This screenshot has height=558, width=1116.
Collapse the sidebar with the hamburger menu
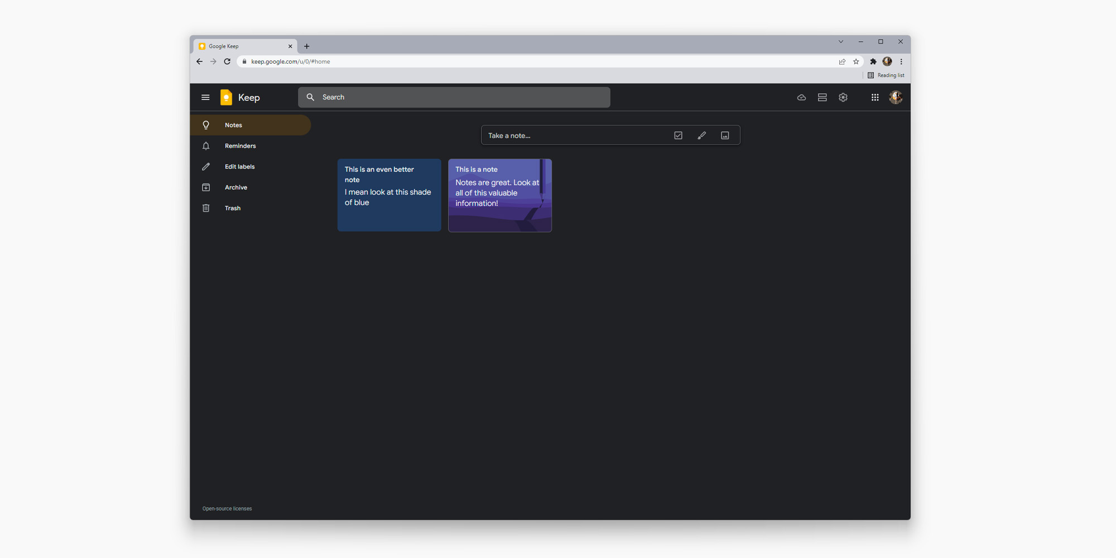205,97
